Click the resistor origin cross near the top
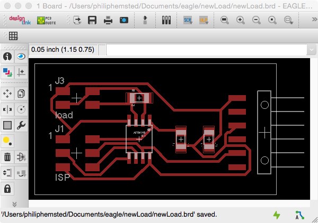 (139, 98)
